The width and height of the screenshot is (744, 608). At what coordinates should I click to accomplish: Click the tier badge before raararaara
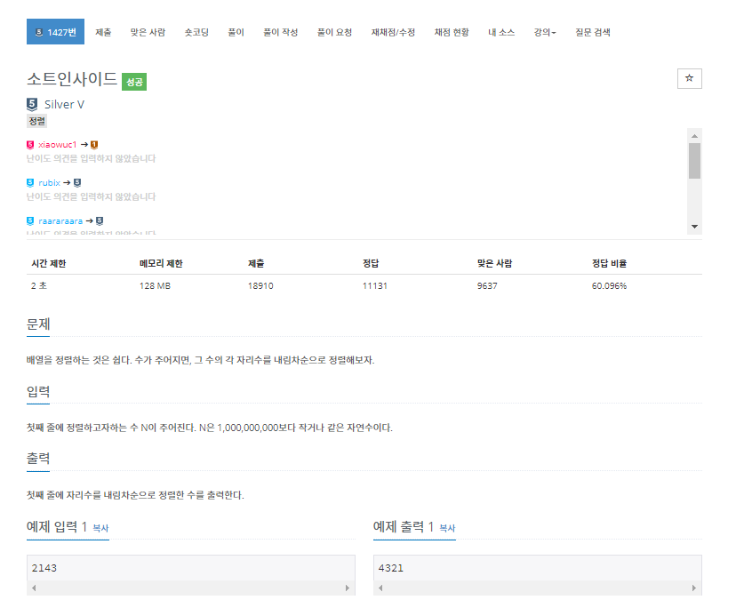click(x=30, y=220)
